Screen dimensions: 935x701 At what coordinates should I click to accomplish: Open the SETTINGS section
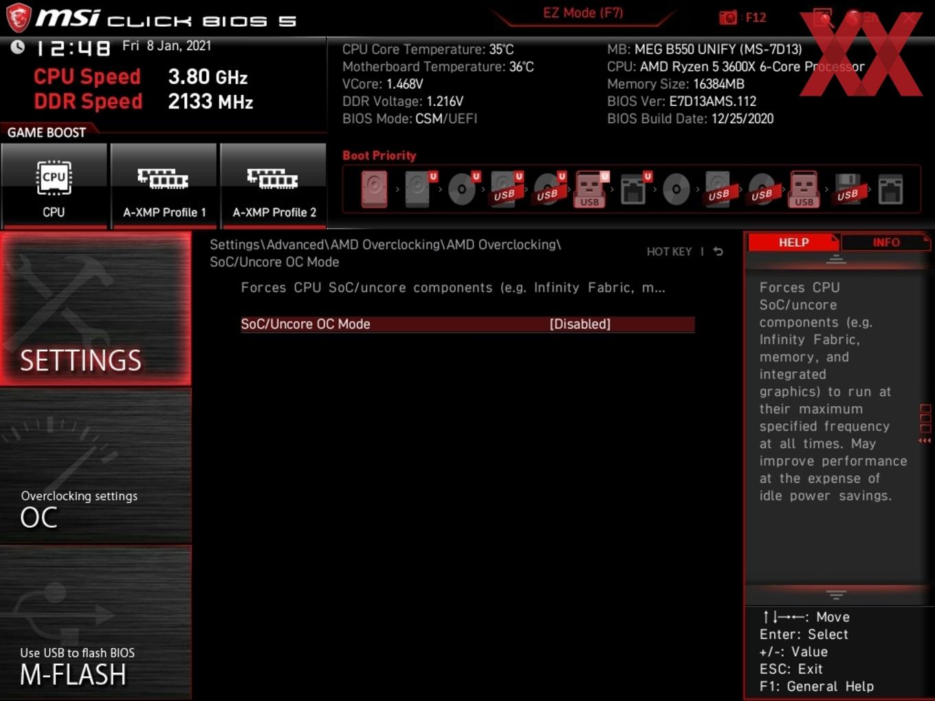96,309
